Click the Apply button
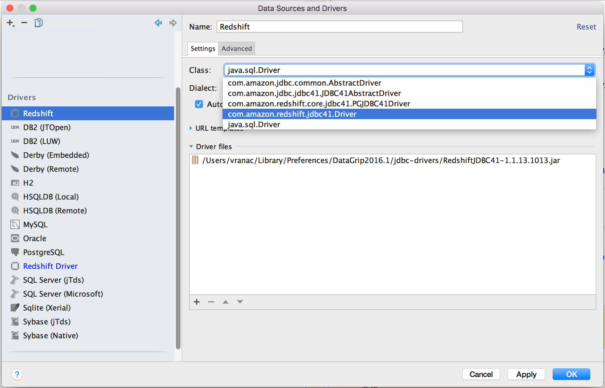This screenshot has width=605, height=388. point(526,374)
